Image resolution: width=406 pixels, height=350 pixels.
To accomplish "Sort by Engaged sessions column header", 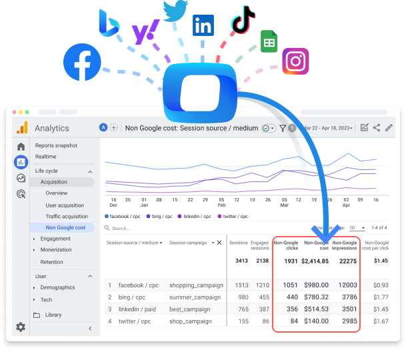I will coord(260,245).
